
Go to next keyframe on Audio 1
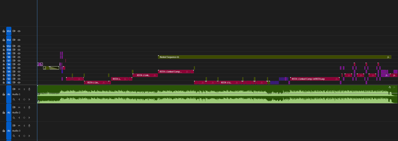pyautogui.click(x=29, y=100)
